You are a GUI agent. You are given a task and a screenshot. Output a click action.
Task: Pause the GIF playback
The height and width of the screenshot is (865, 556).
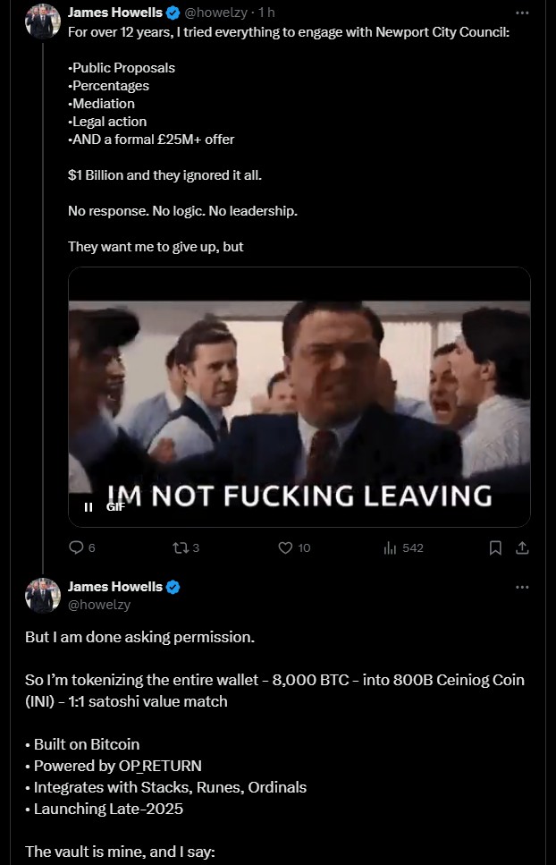point(88,507)
